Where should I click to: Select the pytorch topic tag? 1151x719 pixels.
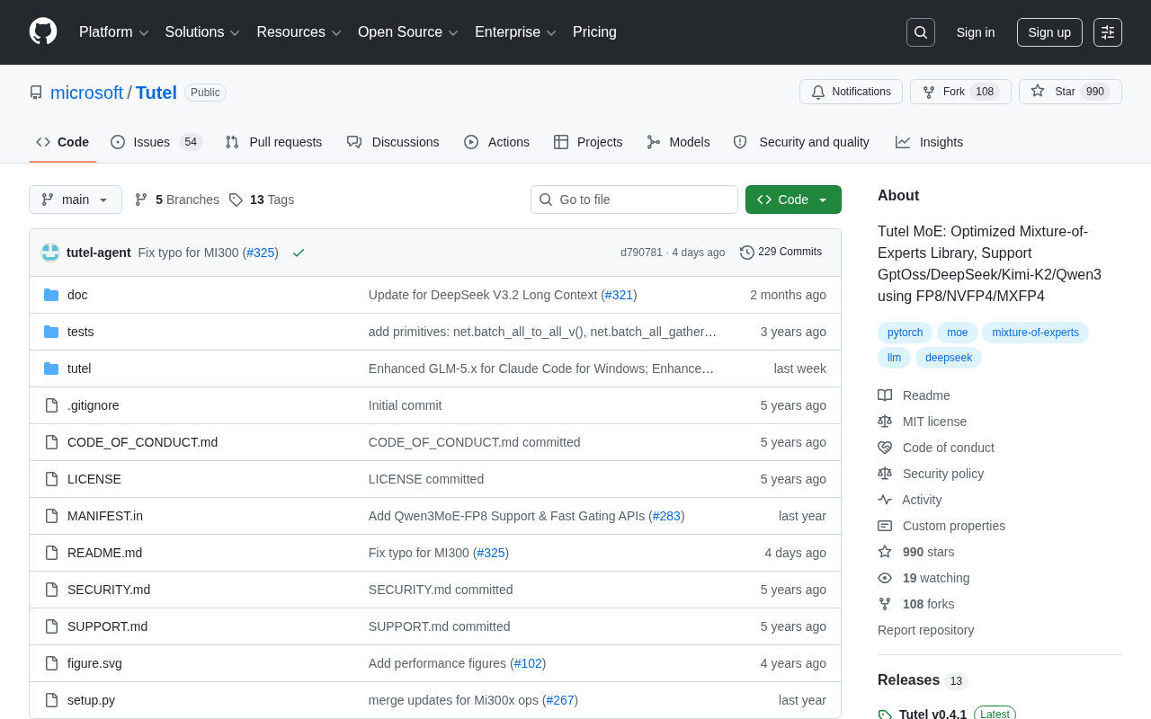click(x=906, y=333)
